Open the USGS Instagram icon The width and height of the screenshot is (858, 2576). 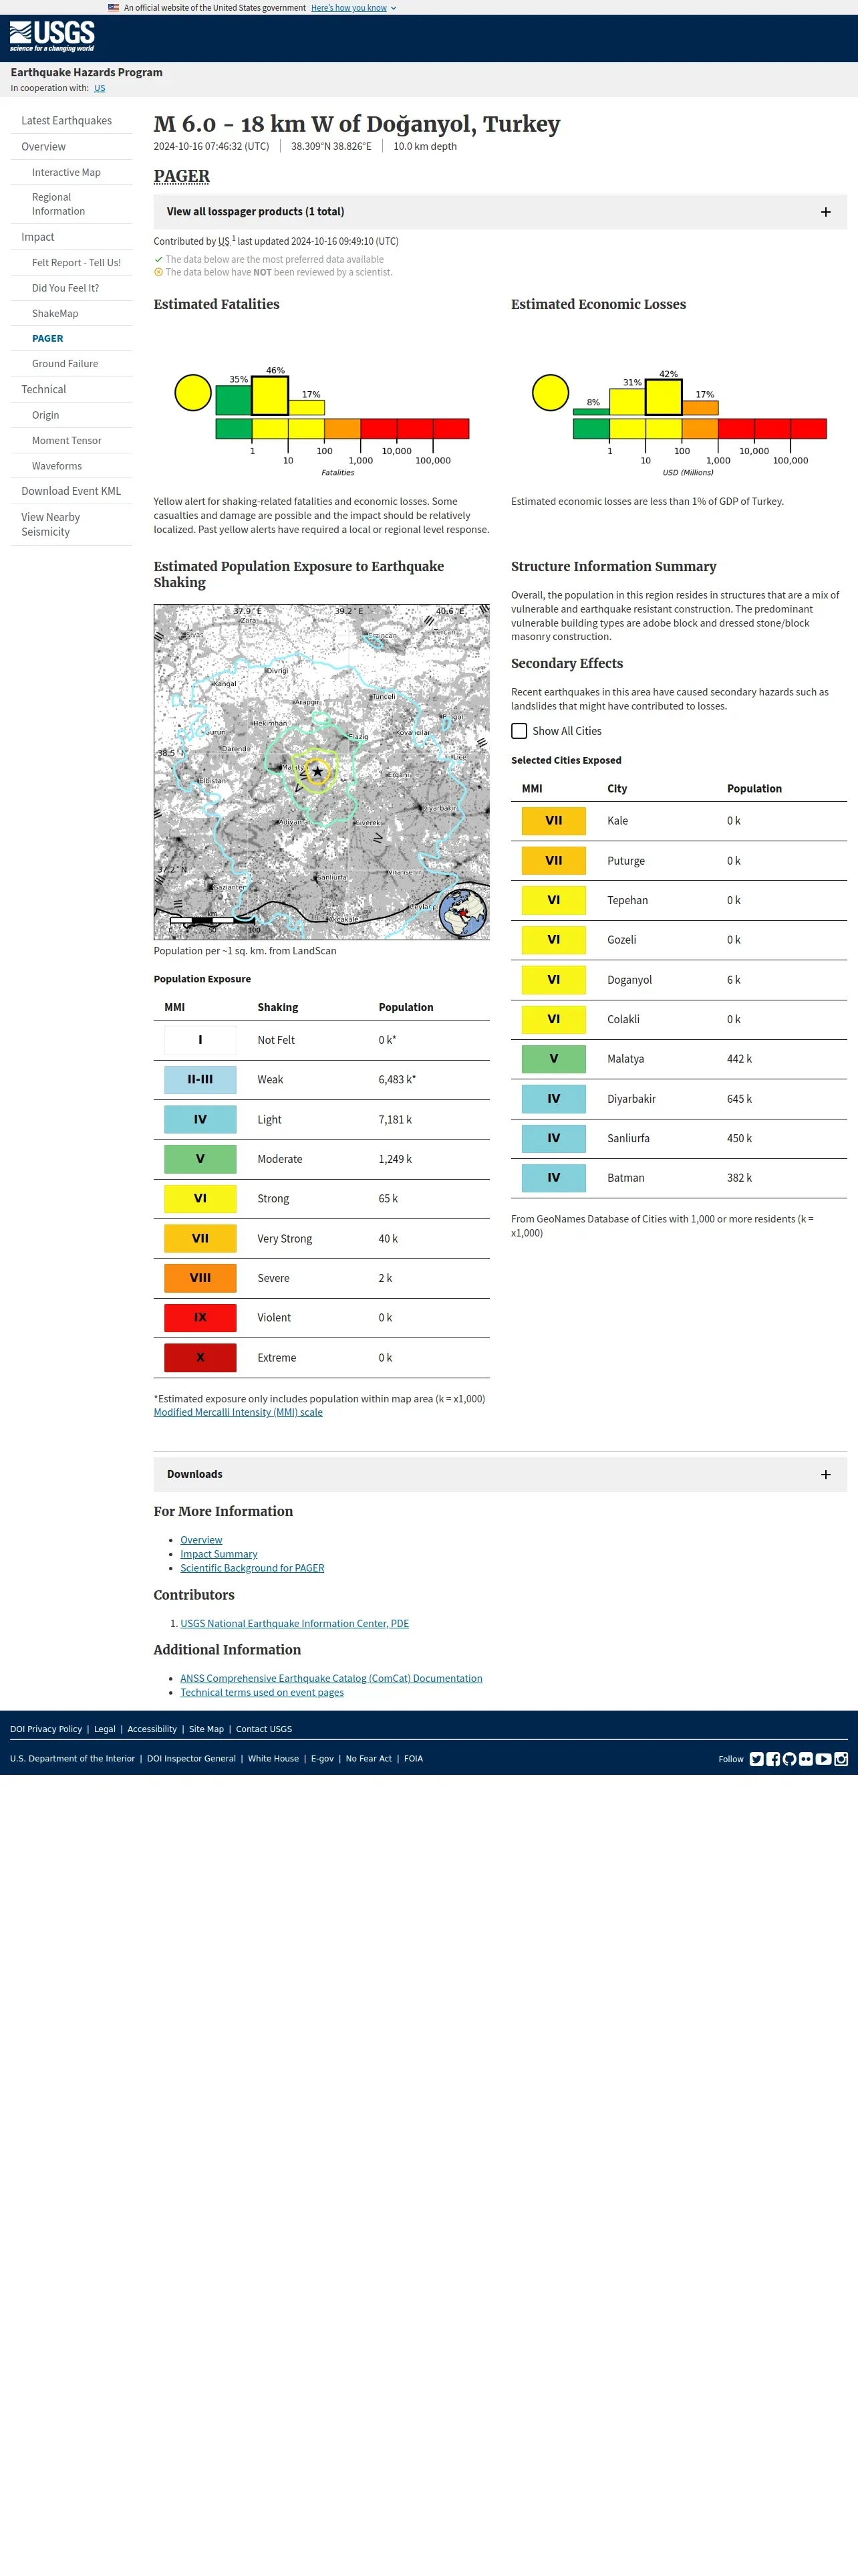tap(841, 1759)
